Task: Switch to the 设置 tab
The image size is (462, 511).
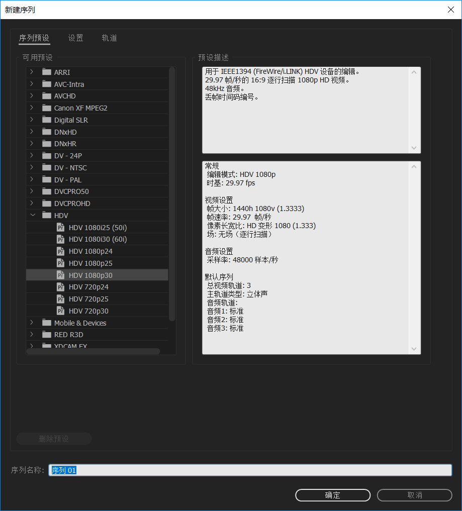Action: [x=76, y=38]
